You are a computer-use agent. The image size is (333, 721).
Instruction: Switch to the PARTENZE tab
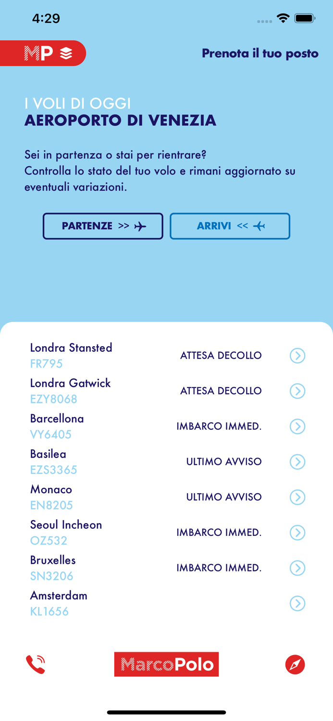point(103,226)
